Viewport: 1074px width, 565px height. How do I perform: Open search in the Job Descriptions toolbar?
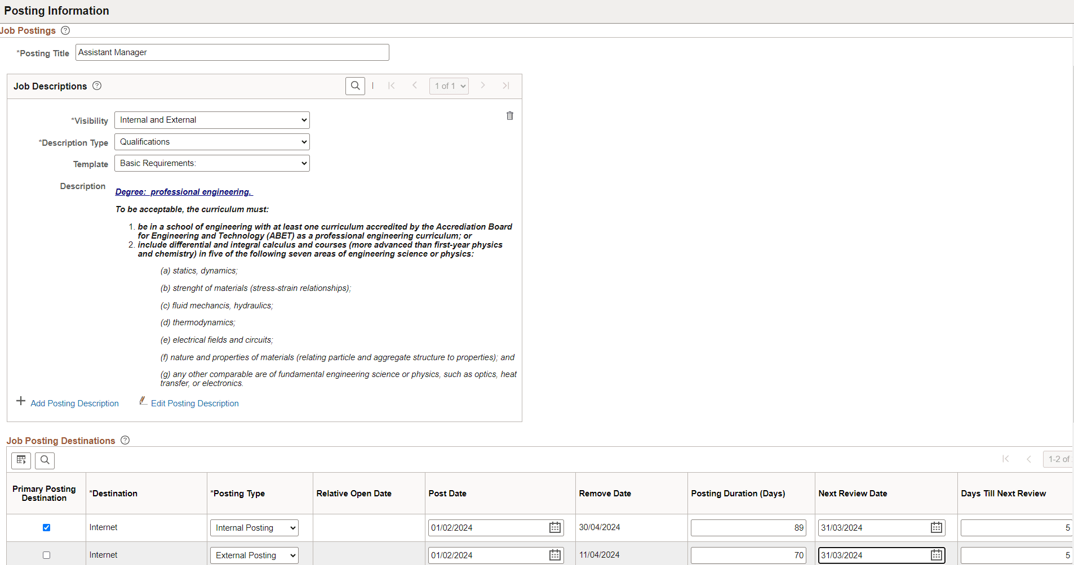tap(355, 86)
